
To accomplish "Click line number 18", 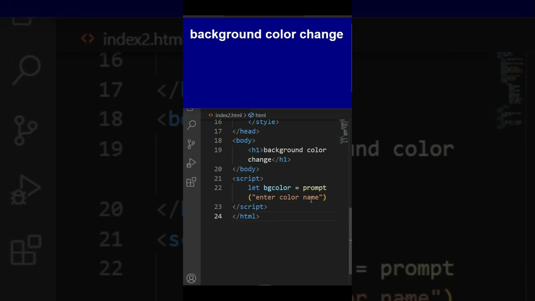I will coord(218,140).
